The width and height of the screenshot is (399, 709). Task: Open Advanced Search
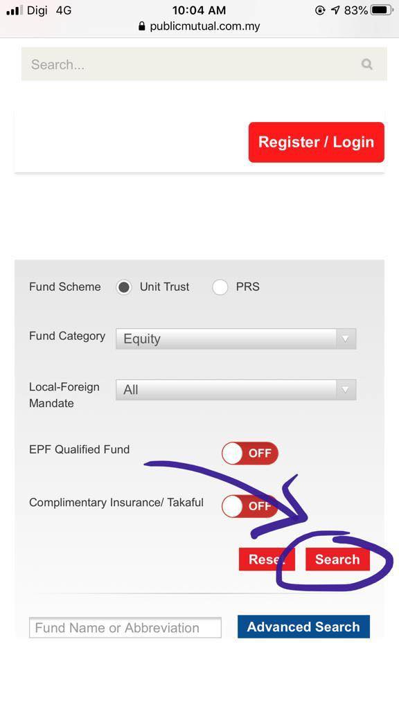[303, 627]
